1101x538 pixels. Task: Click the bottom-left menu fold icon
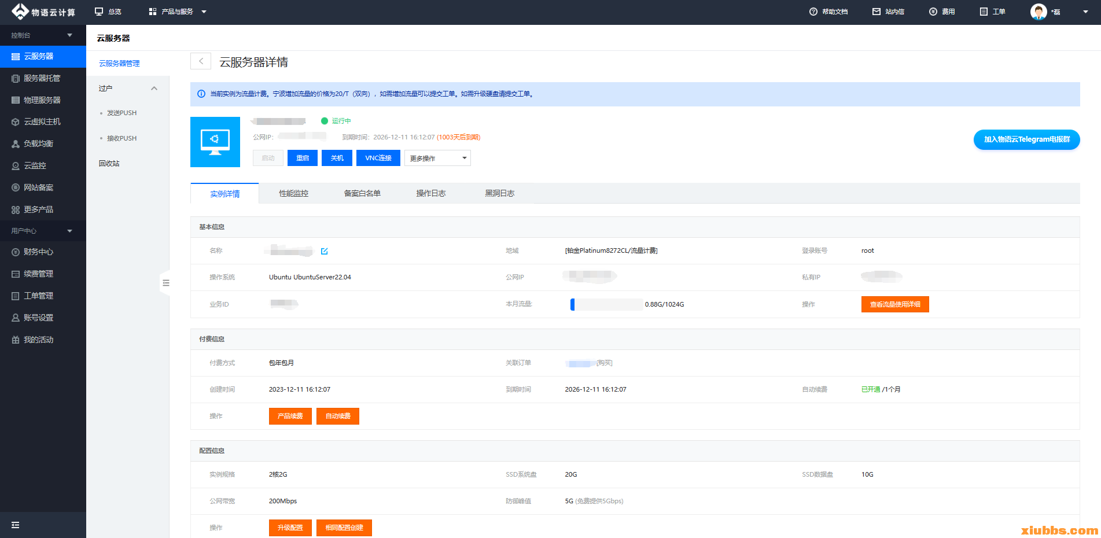[x=16, y=525]
